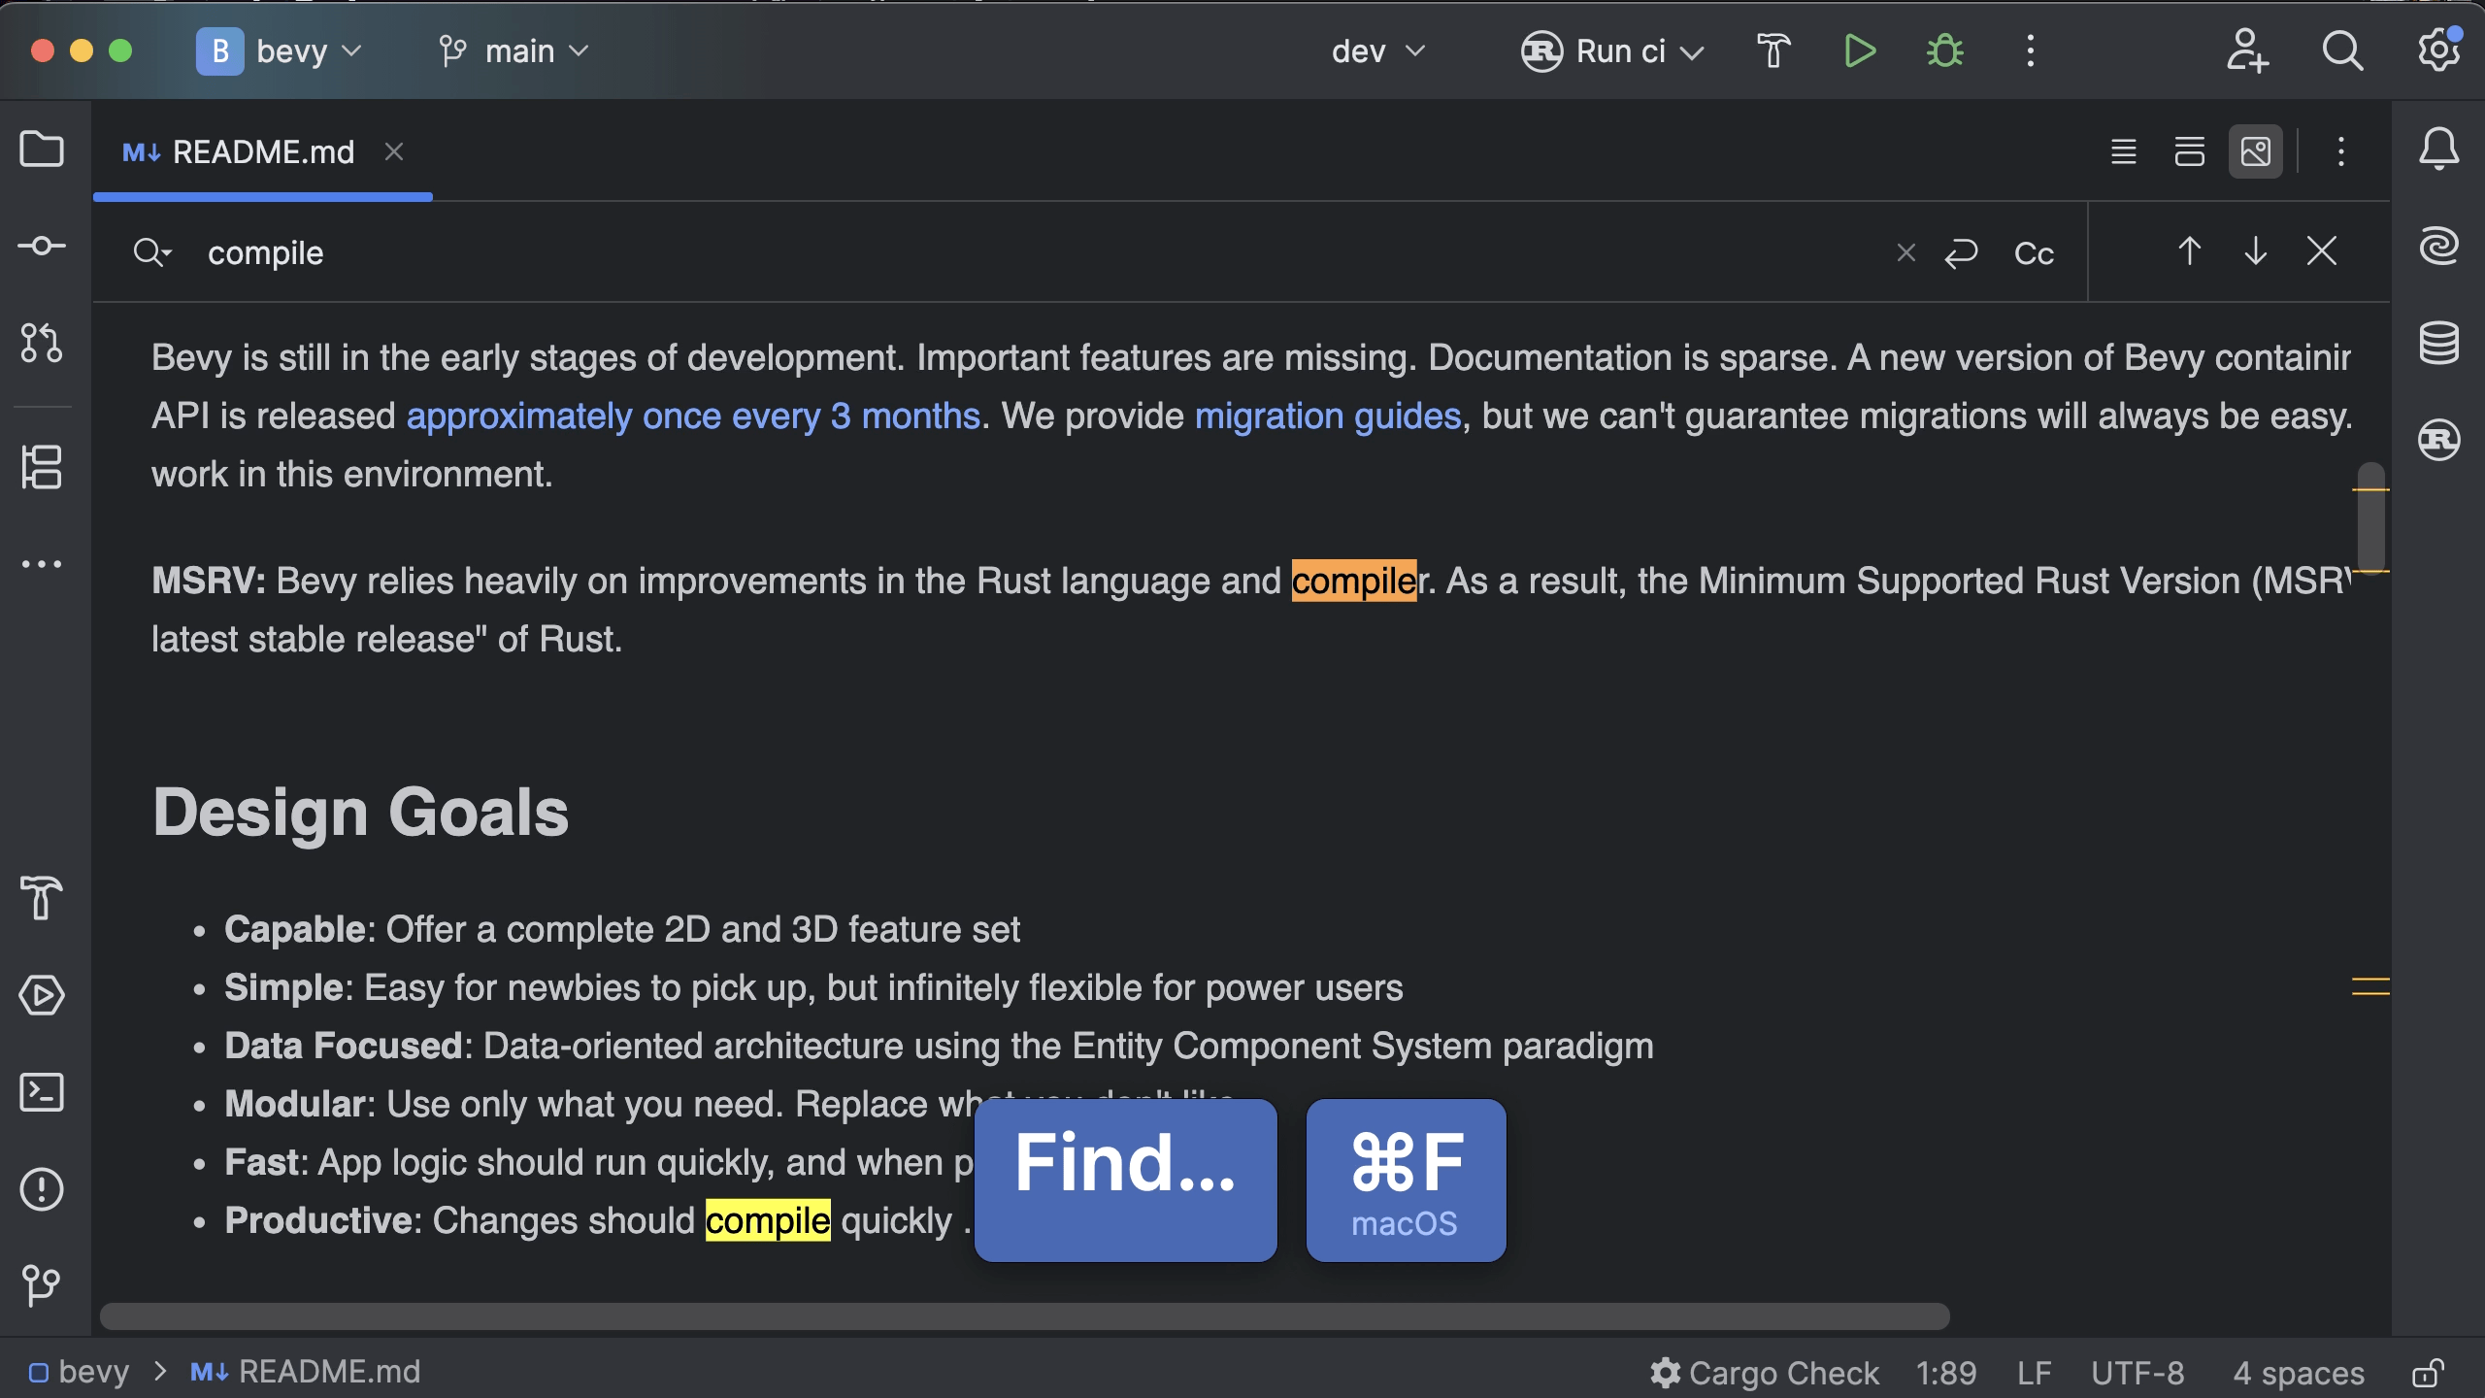The image size is (2485, 1398).
Task: Select the README.md editor tab
Action: click(262, 152)
